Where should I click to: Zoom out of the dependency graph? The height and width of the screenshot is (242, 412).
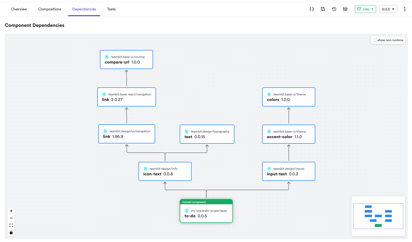tap(11, 218)
